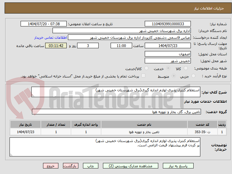232x174 pixels.
Task: Click the delivery city field 'خمینی شهر'
Action: tap(168, 61)
